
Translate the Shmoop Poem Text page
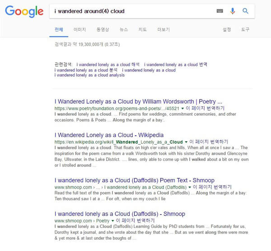click(x=212, y=187)
